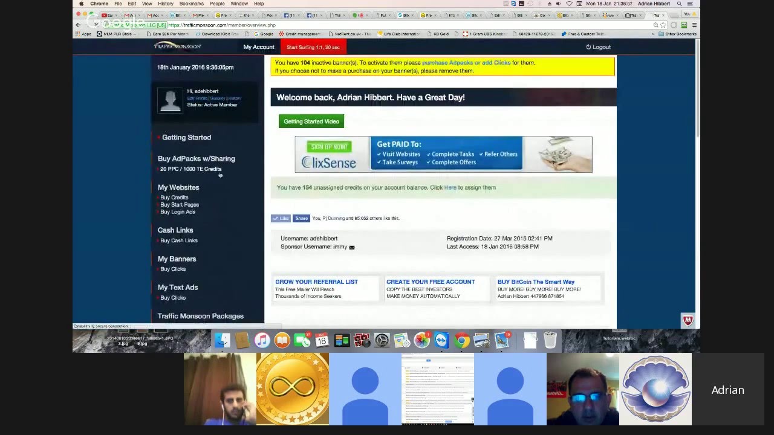
Task: Open Calendar showing 18 in dock
Action: point(322,341)
